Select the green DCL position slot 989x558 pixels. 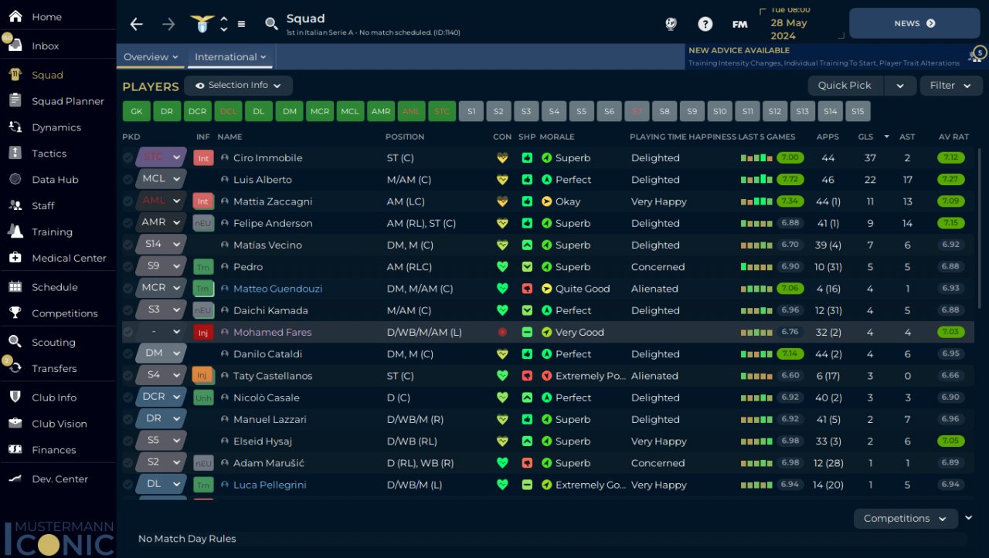228,111
